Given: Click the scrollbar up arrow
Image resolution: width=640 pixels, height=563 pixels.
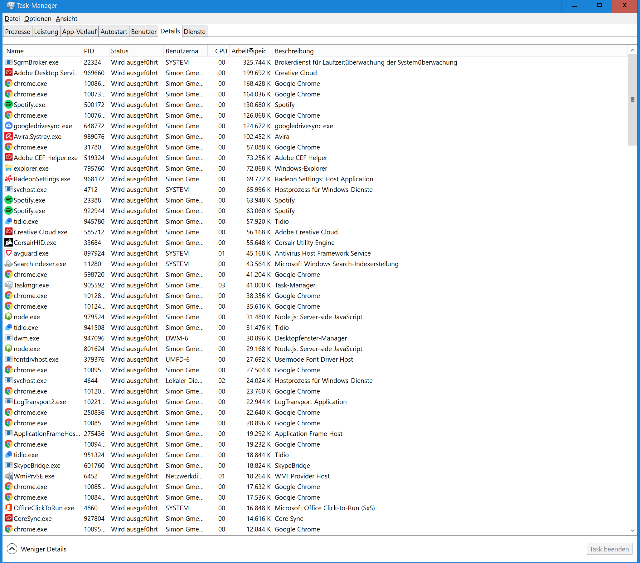Looking at the screenshot, I should (x=633, y=50).
